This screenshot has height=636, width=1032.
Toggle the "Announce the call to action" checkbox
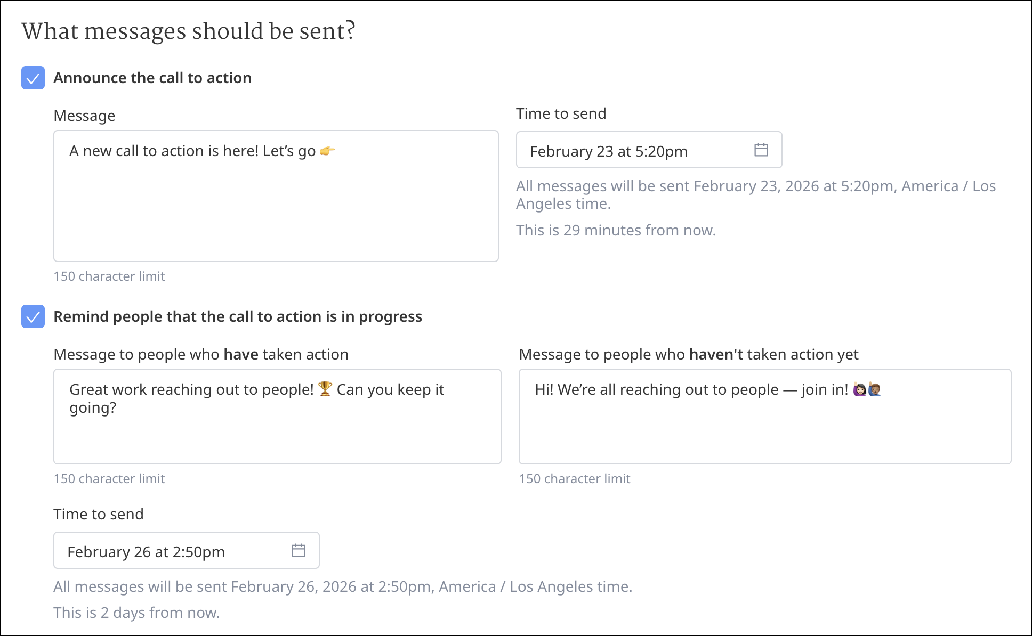pyautogui.click(x=33, y=78)
